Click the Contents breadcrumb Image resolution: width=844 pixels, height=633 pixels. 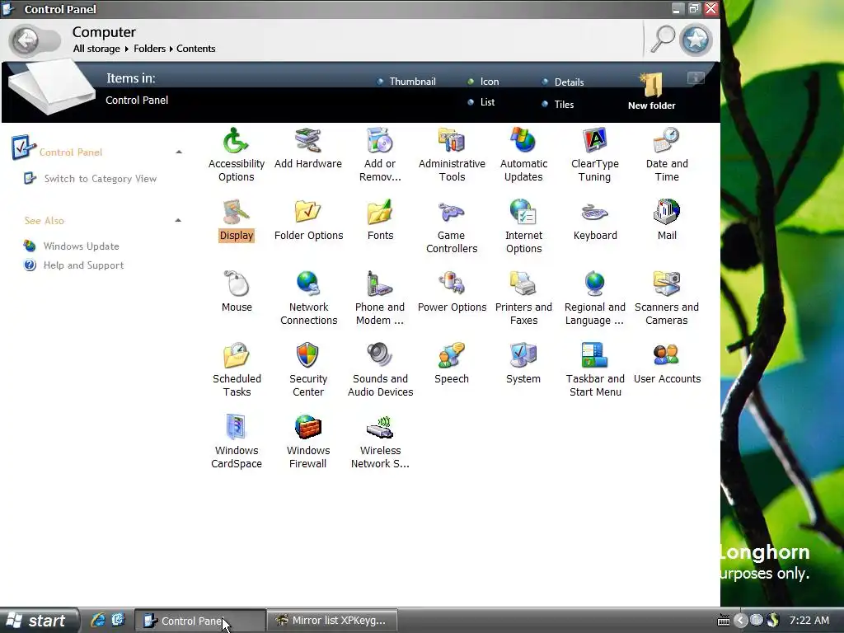196,49
